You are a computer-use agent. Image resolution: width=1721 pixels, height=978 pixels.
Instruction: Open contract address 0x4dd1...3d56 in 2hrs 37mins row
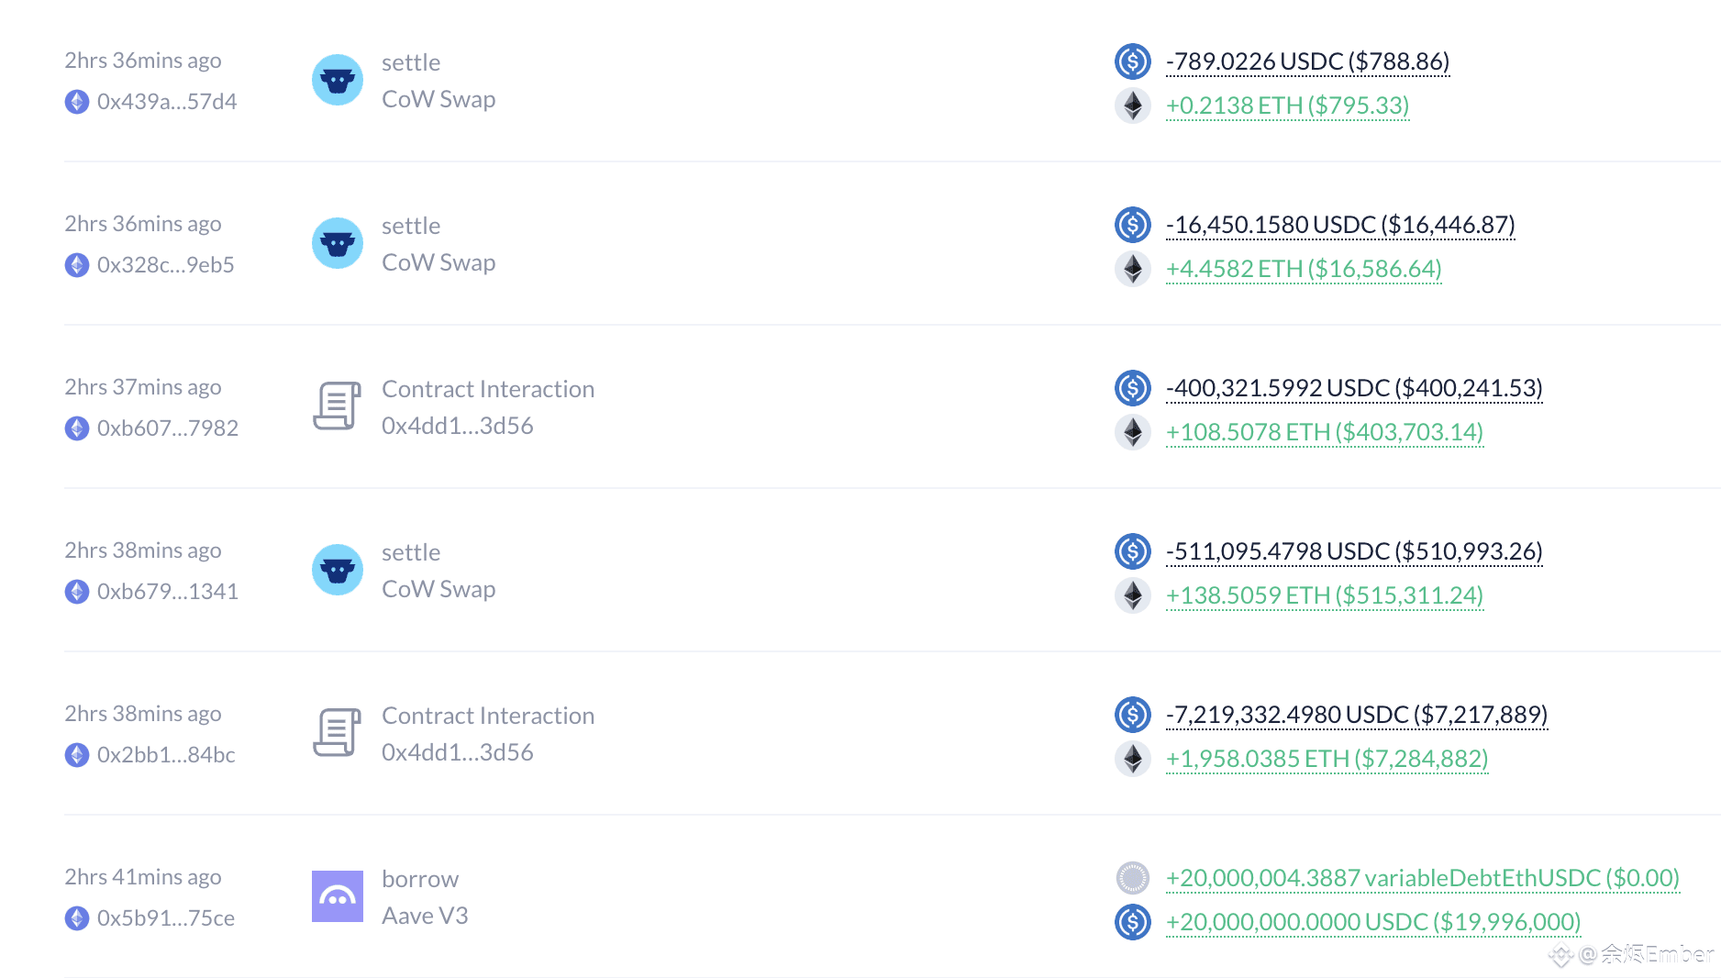(x=457, y=426)
